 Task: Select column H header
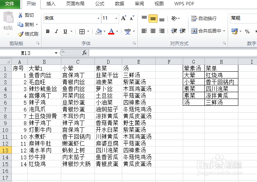221,62
